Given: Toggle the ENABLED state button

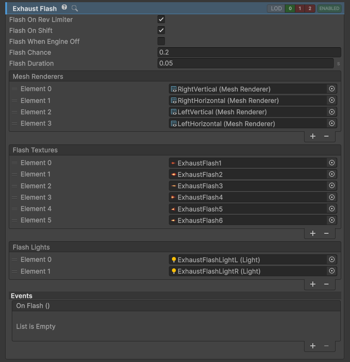Looking at the screenshot, I should (329, 9).
